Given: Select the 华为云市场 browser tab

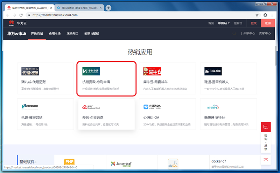Looking at the screenshot, I should [29, 8].
